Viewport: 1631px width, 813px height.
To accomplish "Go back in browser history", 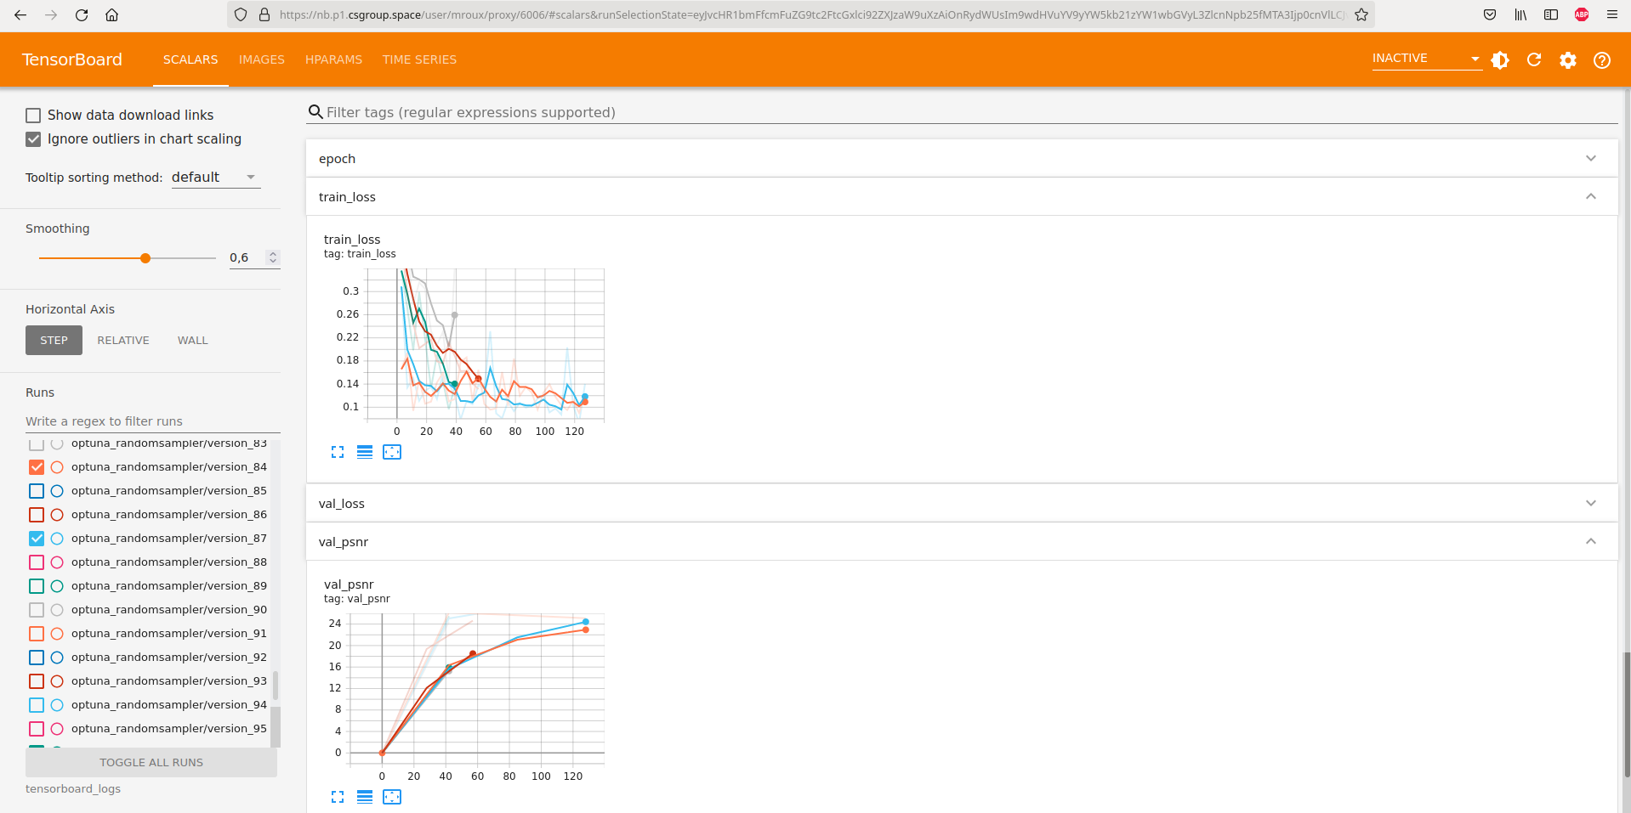I will (x=20, y=14).
